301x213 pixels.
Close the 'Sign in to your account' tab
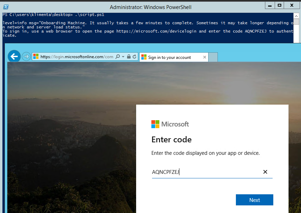(205, 57)
